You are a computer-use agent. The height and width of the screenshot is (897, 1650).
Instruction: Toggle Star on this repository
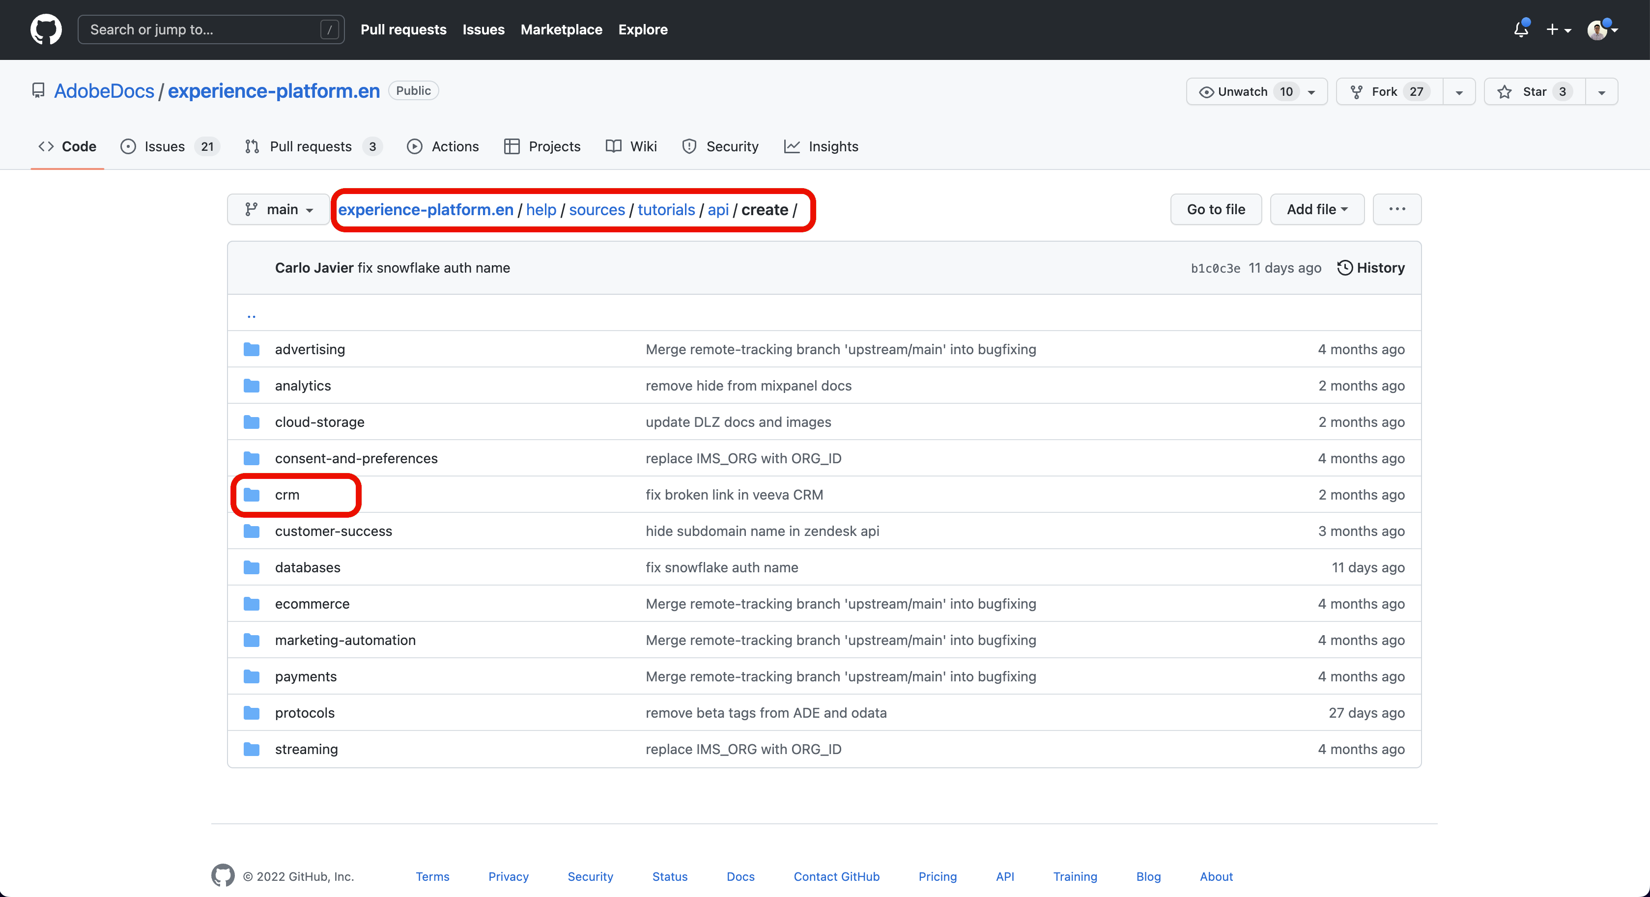pos(1535,91)
